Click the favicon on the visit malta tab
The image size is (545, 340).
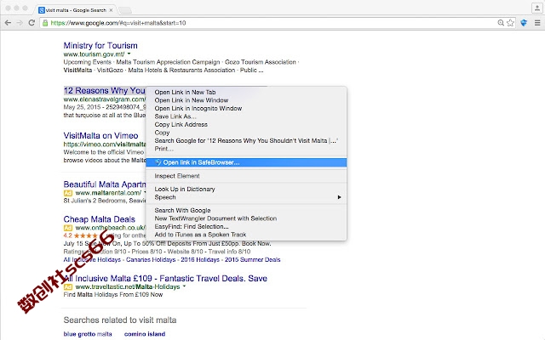pos(42,10)
